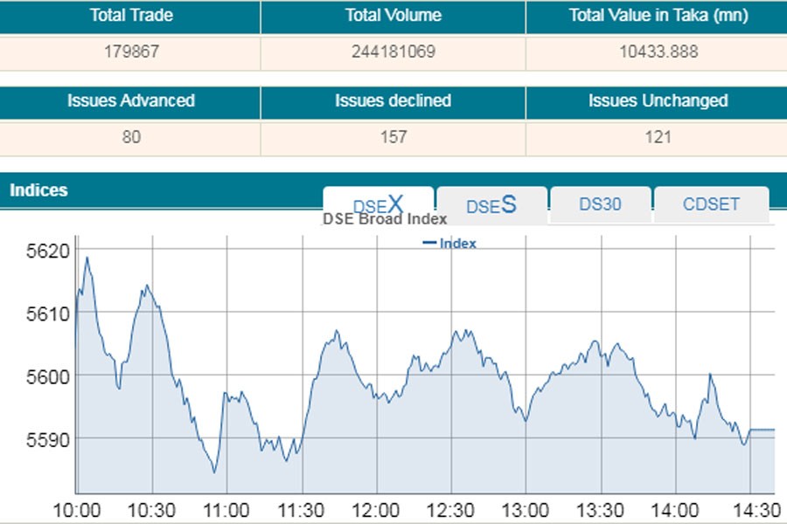Click the Indices section heading
Viewport: 787px width, 524px height.
(38, 190)
